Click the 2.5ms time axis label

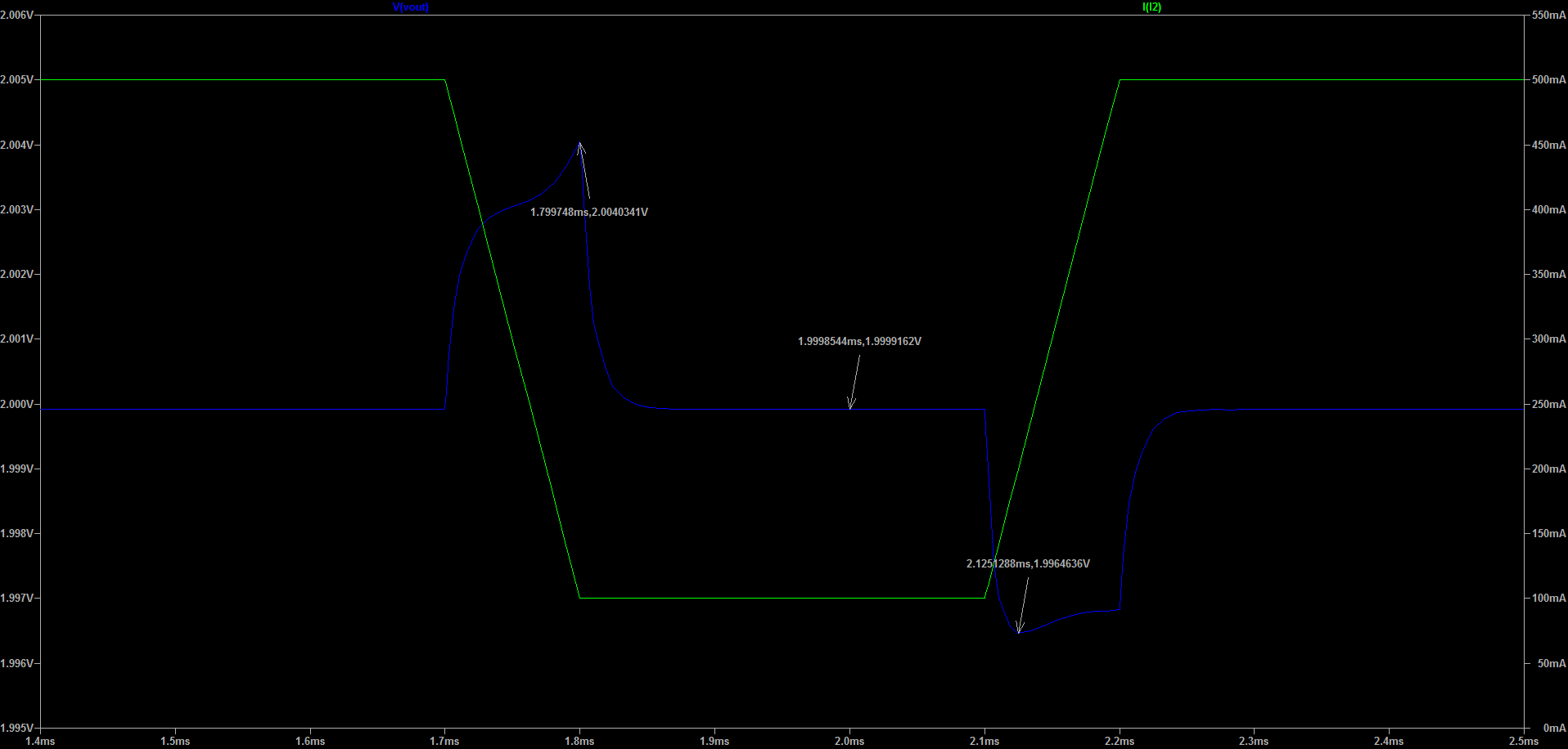(x=1524, y=742)
